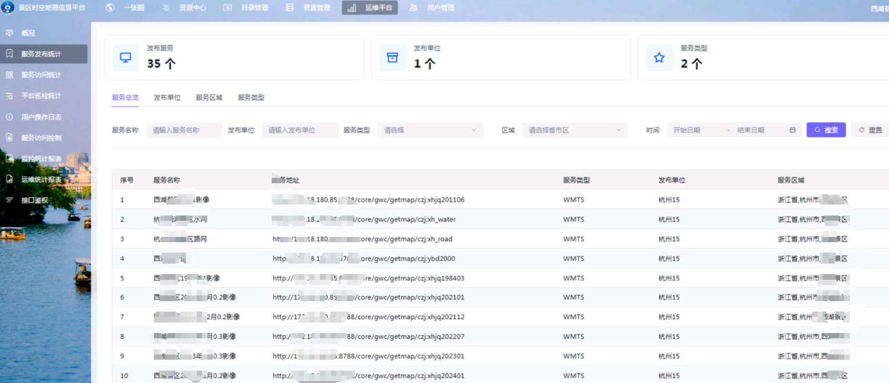This screenshot has width=889, height=383.
Task: Click the URL ending czj:xh_road
Action: pyautogui.click(x=363, y=239)
